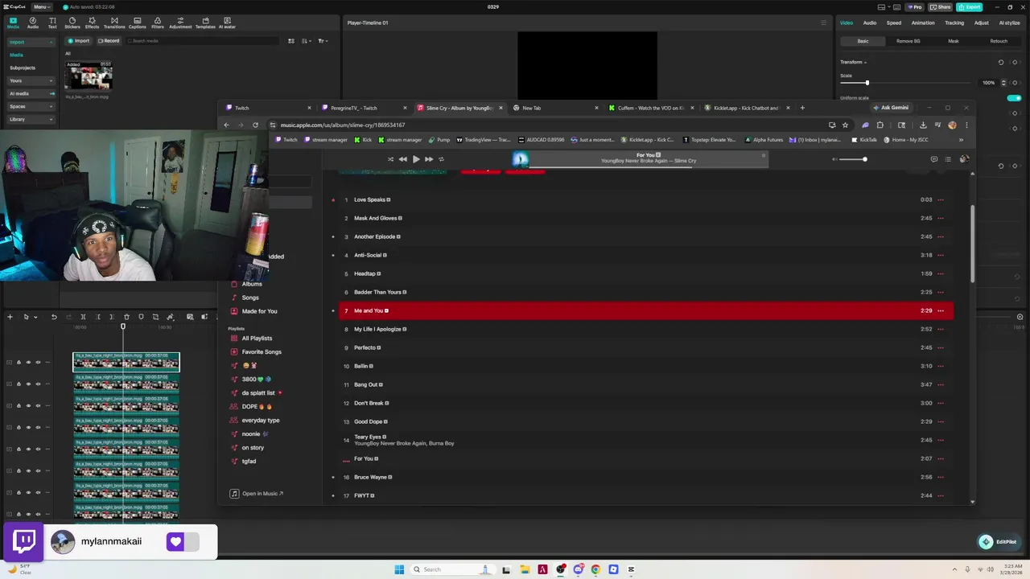Viewport: 1030px width, 579px height.
Task: Click the previous track button in Apple Music
Action: [x=403, y=159]
